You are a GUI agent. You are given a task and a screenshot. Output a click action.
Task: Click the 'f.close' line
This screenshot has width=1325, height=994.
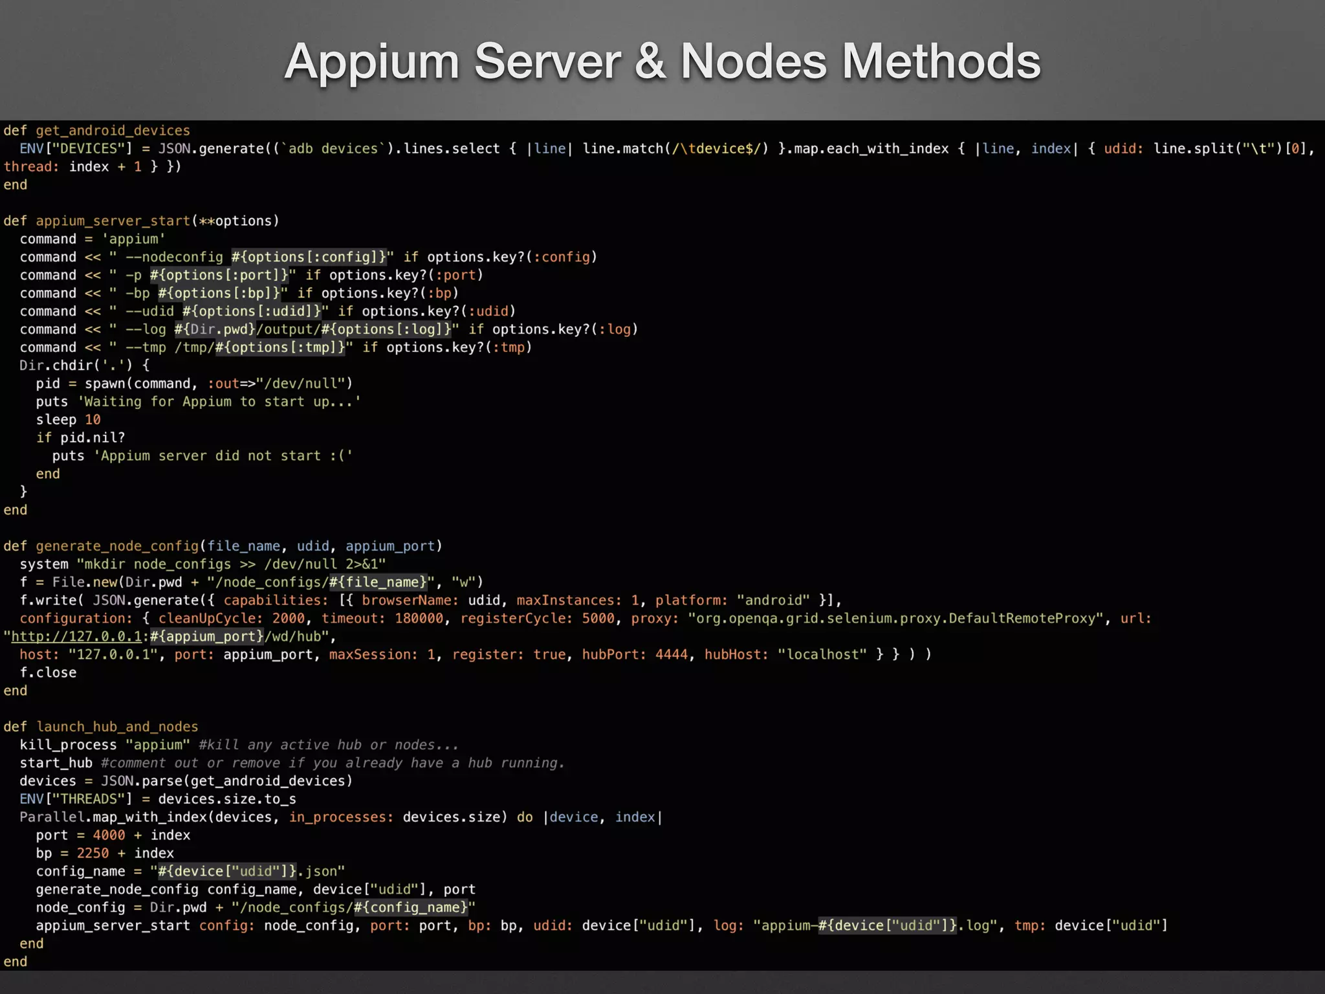48,673
